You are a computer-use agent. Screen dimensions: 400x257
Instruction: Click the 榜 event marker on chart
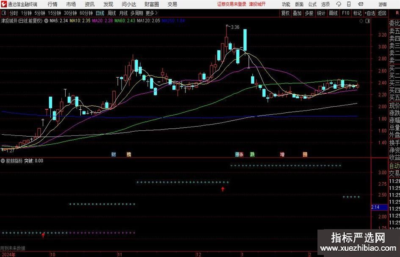[129, 154]
